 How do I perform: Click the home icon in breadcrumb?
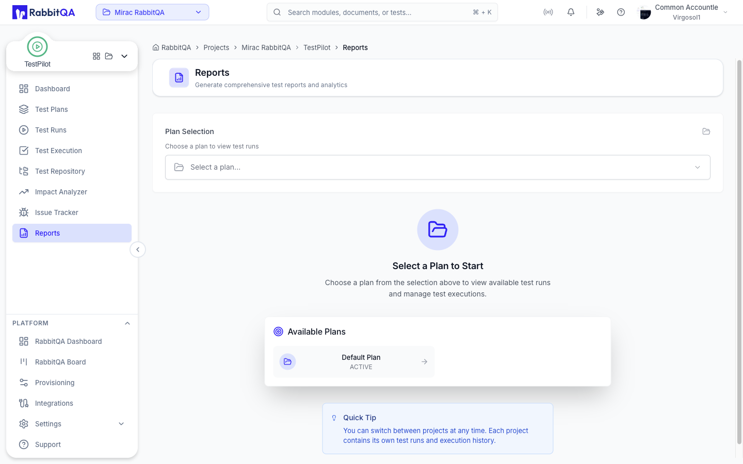coord(156,47)
